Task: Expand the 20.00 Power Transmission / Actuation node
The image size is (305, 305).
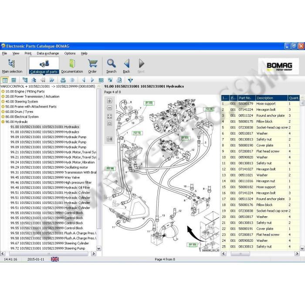Action: (3, 96)
